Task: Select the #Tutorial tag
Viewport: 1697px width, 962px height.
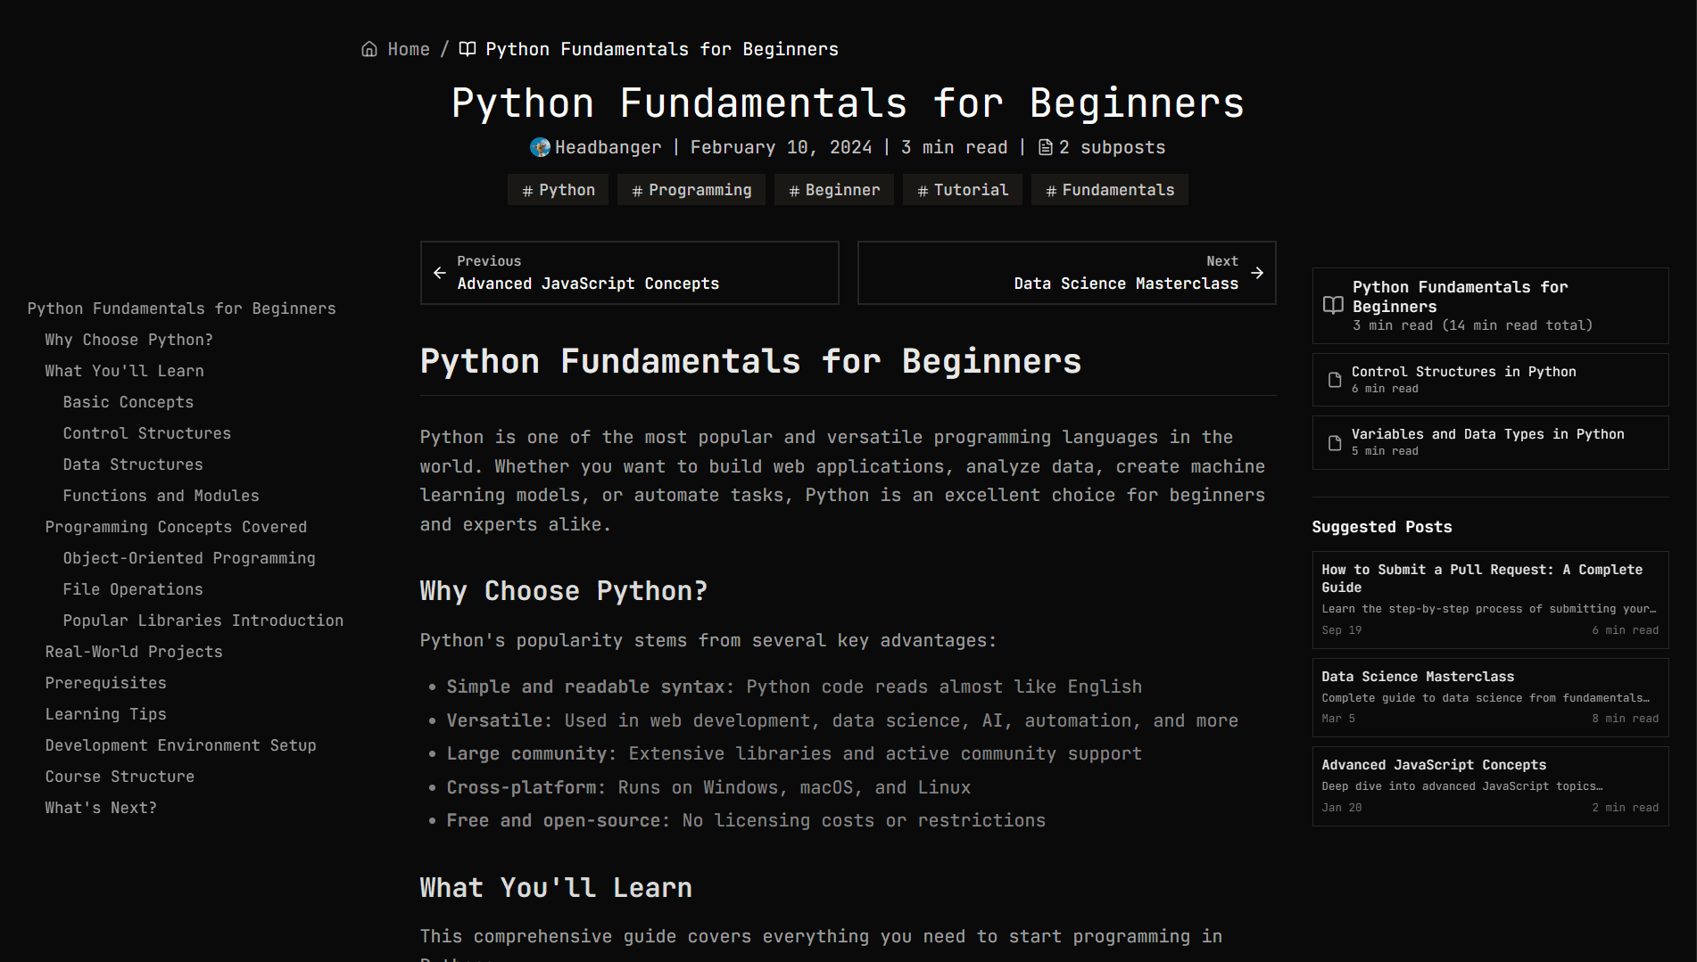Action: (x=963, y=190)
